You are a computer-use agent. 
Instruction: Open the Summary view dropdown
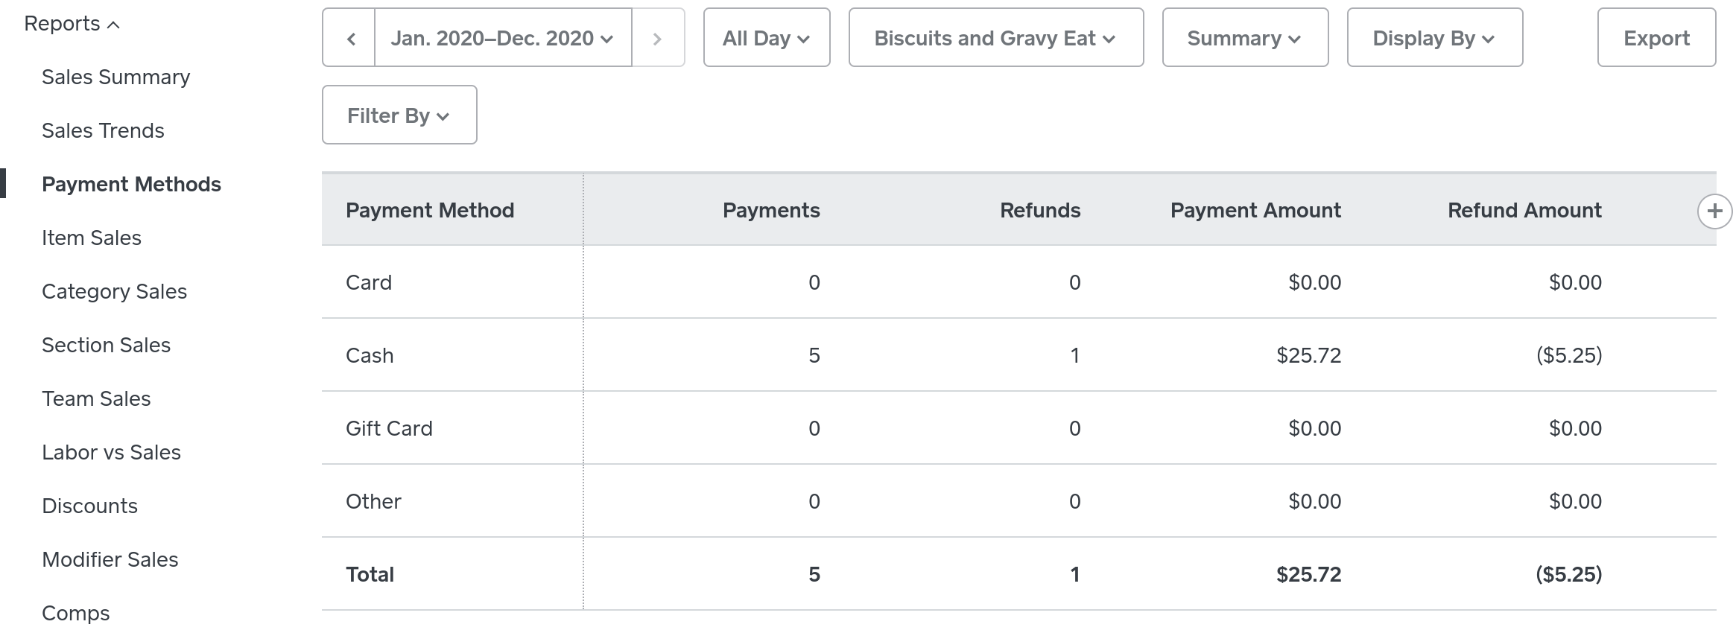click(x=1244, y=38)
